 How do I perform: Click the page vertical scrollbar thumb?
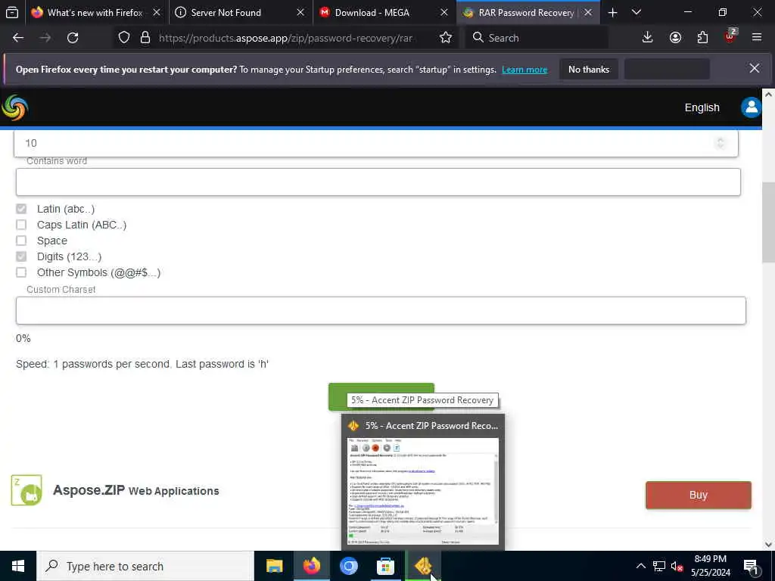(x=768, y=222)
